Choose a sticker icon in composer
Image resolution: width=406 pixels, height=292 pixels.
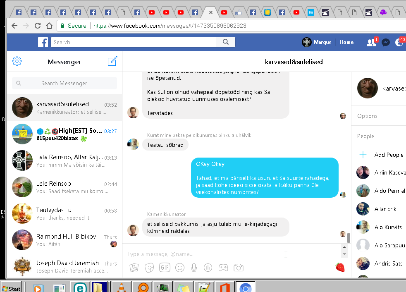[x=149, y=268]
